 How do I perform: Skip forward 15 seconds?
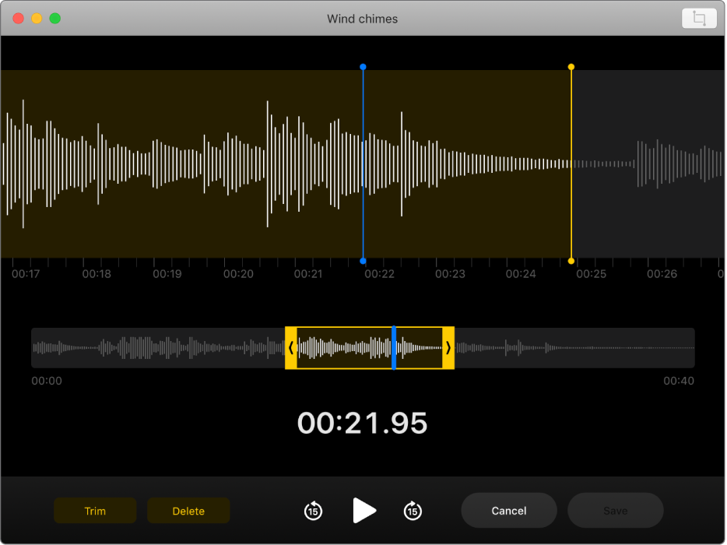point(413,511)
